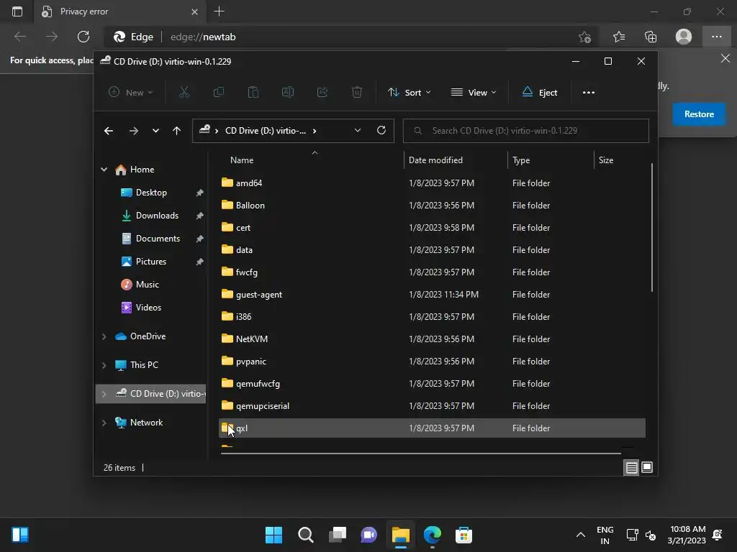Click the search box for CD Drive
737x552 pixels.
coord(525,131)
